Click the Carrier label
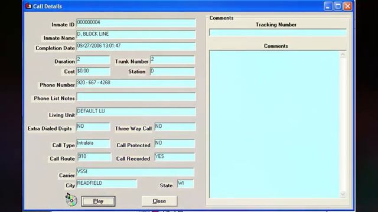This screenshot has height=212, width=378. [67, 175]
